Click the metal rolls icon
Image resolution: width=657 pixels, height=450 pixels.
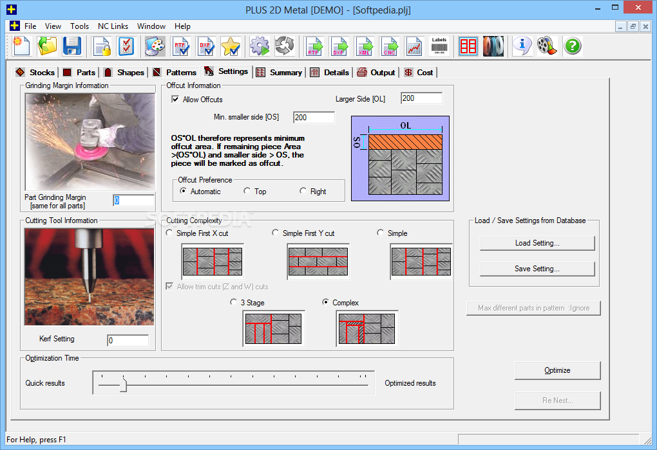(493, 46)
